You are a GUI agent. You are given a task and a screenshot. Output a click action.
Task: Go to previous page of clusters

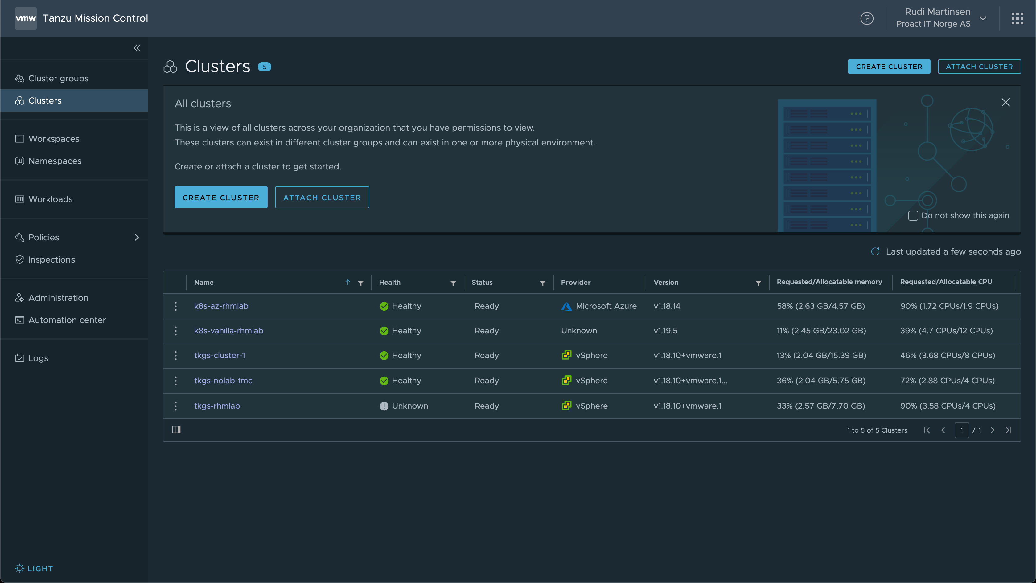click(943, 430)
